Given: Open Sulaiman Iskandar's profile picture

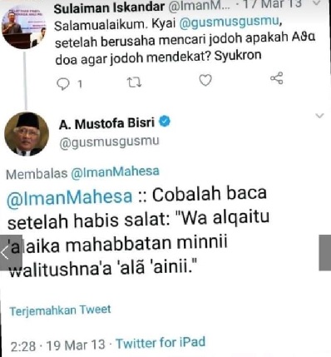Looking at the screenshot, I should point(24,27).
